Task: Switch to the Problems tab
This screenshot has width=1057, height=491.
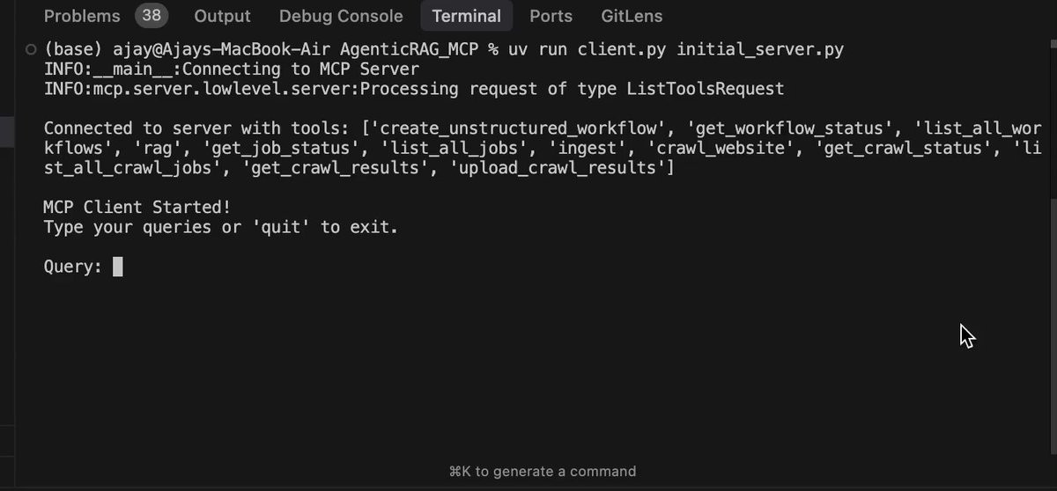Action: pyautogui.click(x=82, y=16)
